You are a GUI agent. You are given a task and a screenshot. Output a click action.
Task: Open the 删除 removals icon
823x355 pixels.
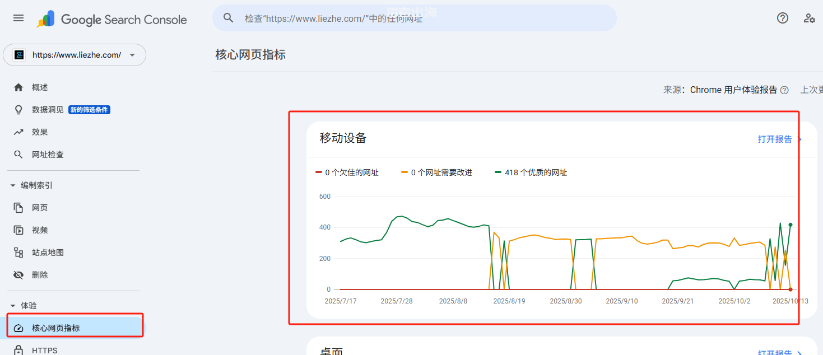pyautogui.click(x=18, y=274)
